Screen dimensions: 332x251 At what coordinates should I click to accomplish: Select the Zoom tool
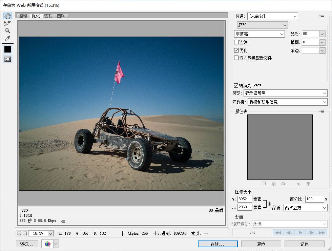pos(7,31)
